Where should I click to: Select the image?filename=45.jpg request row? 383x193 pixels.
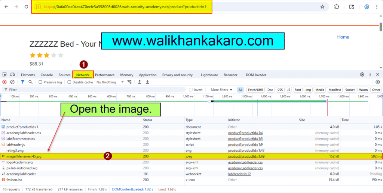tap(191, 156)
